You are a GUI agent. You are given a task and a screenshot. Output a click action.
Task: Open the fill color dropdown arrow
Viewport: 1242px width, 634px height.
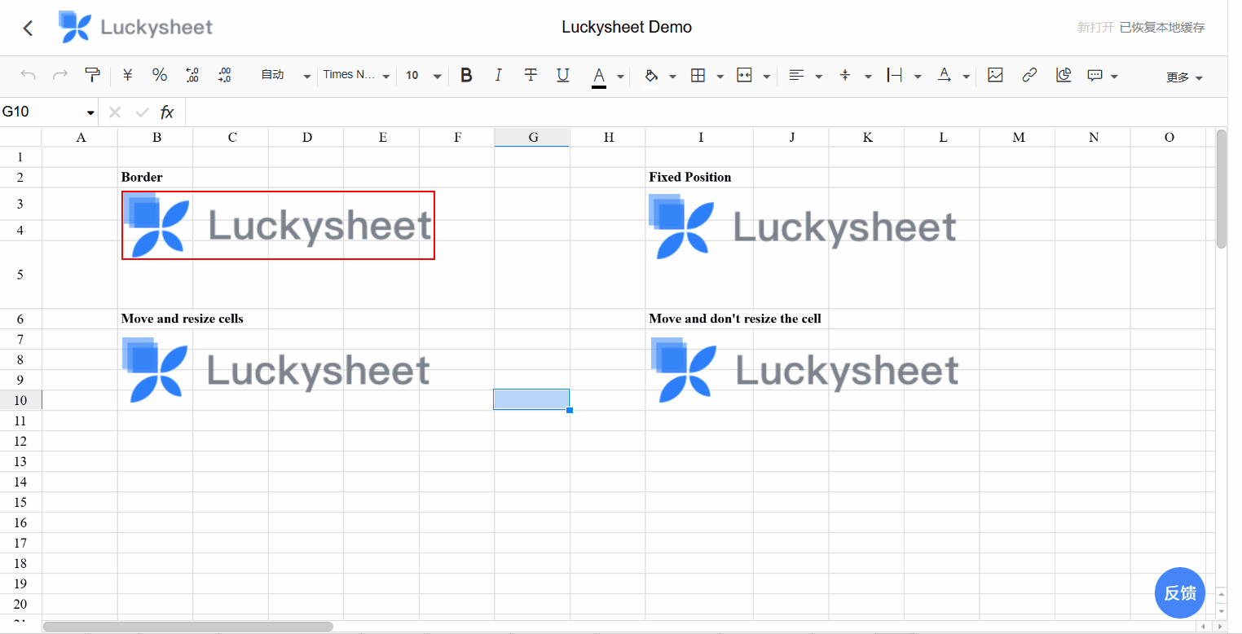(672, 77)
